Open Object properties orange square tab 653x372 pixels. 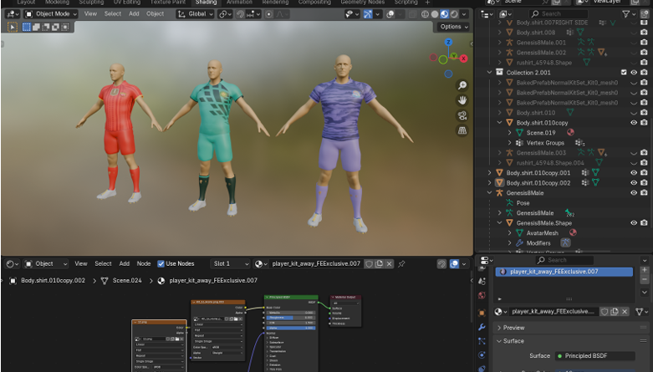coord(482,313)
